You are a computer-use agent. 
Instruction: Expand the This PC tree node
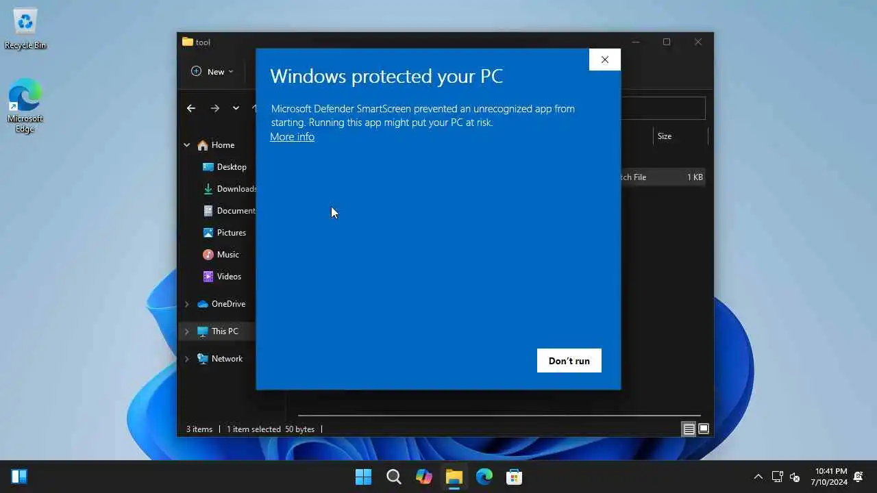click(186, 331)
